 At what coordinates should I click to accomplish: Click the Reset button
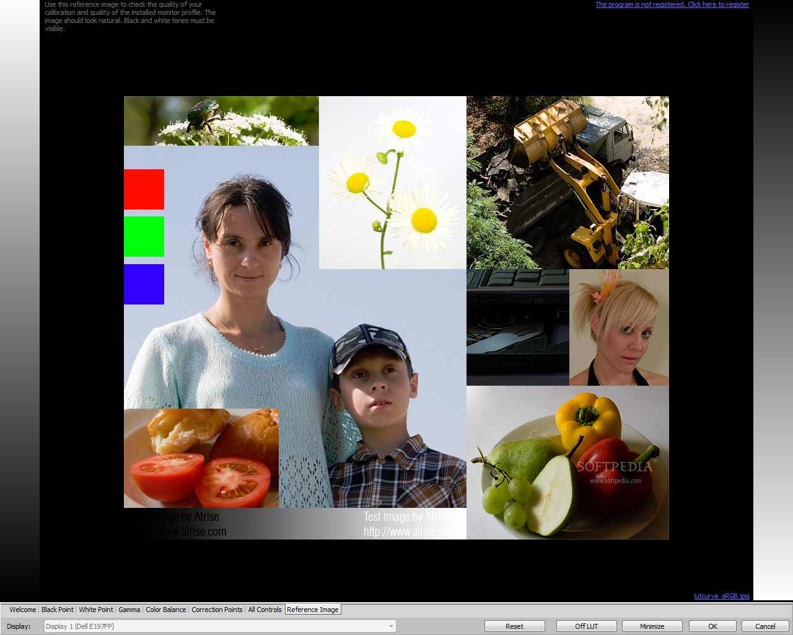(514, 626)
